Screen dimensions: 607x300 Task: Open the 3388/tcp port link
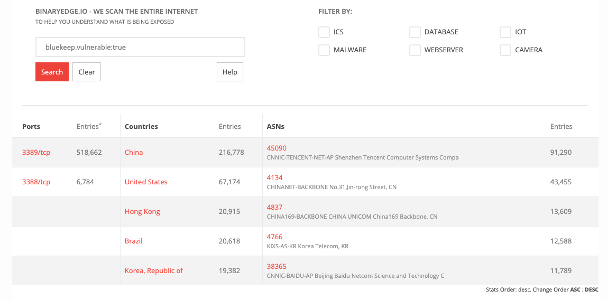36,182
